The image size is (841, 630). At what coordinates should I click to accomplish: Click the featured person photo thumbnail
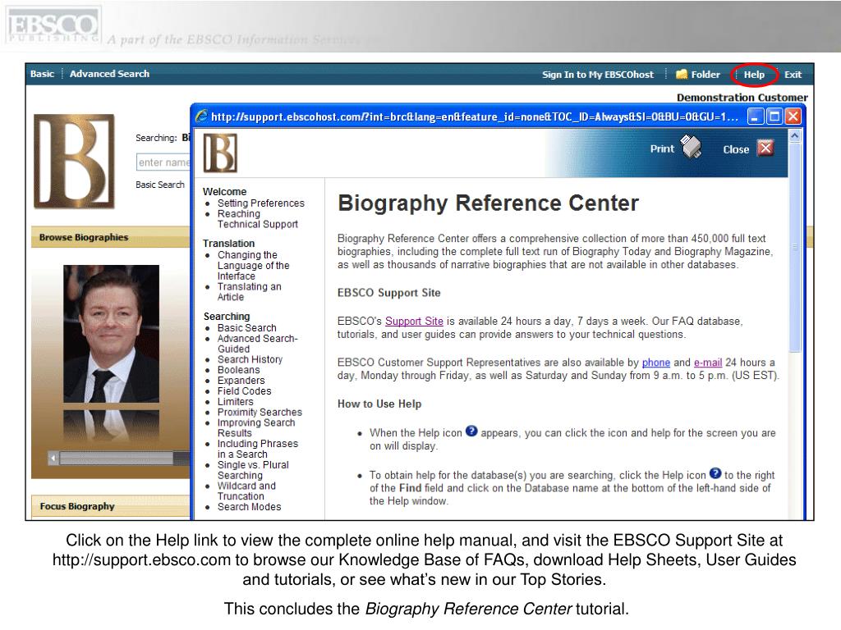(x=111, y=334)
